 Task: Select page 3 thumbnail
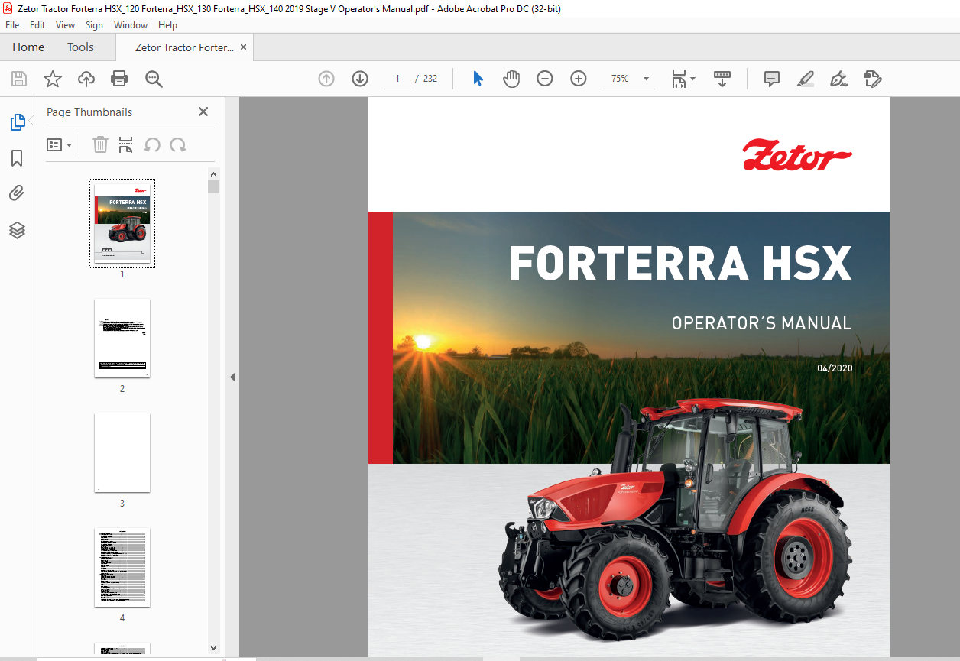pos(122,452)
